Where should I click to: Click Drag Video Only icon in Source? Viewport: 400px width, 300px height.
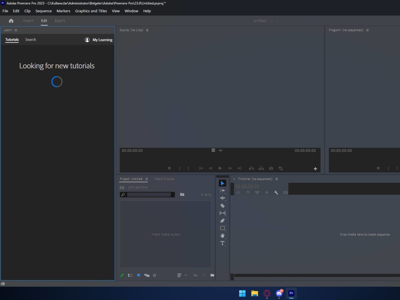pos(213,150)
